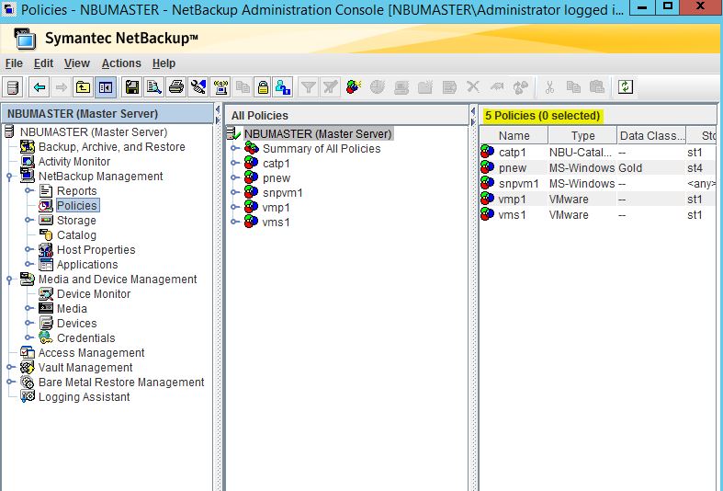Expand the Storage tree node
Image resolution: width=723 pixels, height=491 pixels.
(28, 220)
